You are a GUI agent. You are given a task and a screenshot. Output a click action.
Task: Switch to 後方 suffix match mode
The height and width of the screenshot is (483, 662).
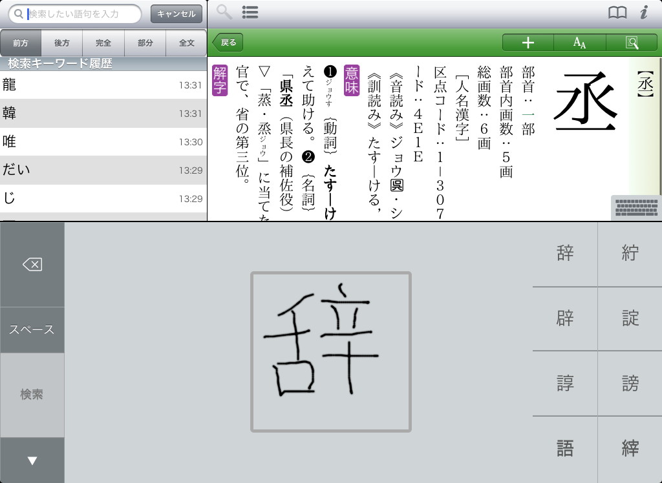[x=62, y=43]
